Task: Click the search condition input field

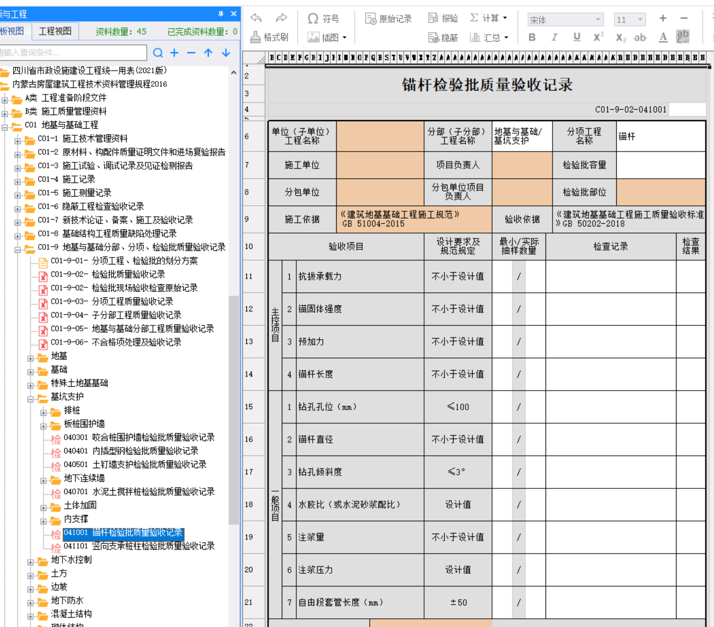Action: 73,53
